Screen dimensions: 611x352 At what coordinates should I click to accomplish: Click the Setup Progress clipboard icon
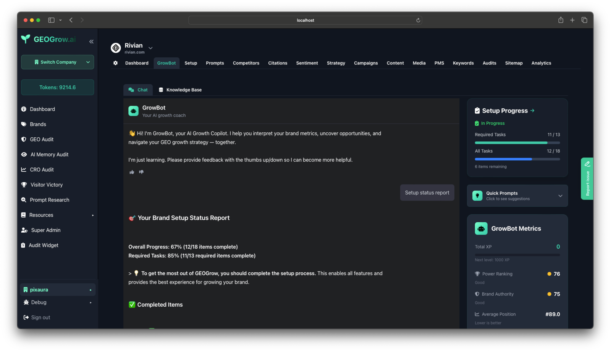pyautogui.click(x=477, y=111)
